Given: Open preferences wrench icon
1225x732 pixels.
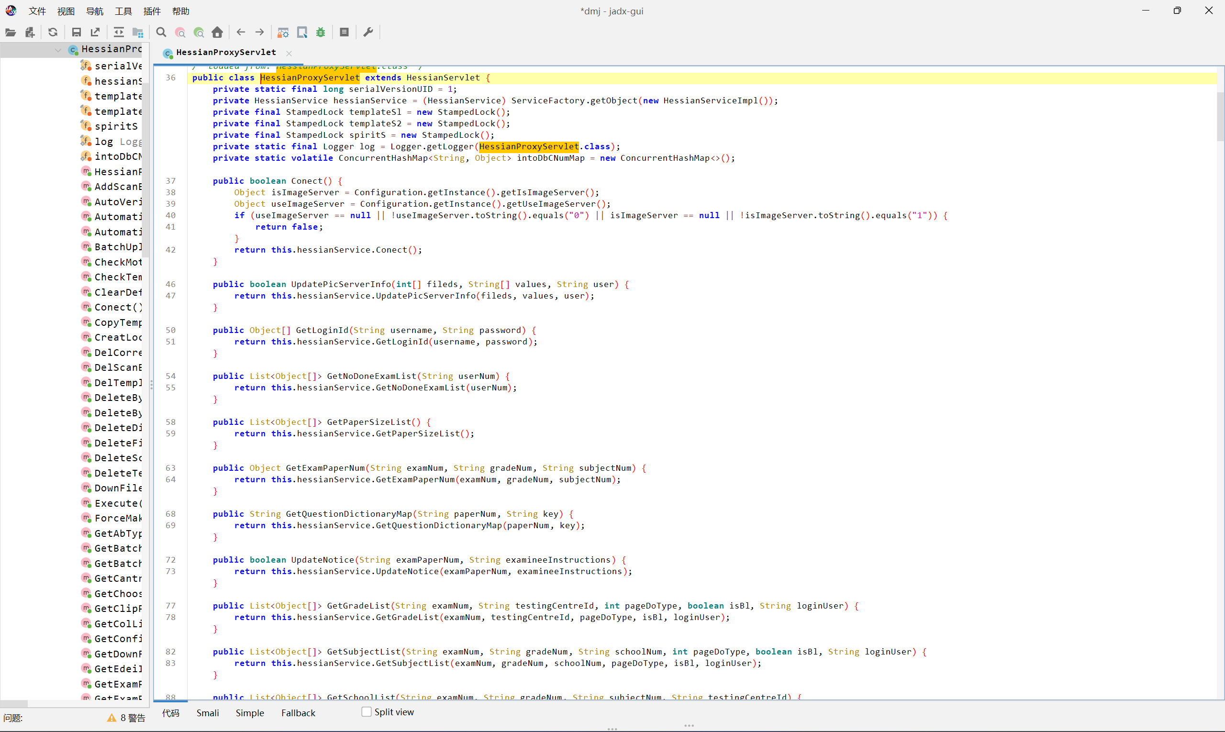Looking at the screenshot, I should tap(368, 33).
